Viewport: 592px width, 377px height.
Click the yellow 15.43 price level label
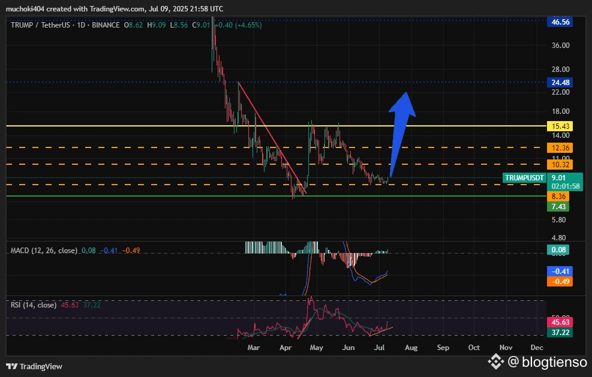(x=560, y=126)
